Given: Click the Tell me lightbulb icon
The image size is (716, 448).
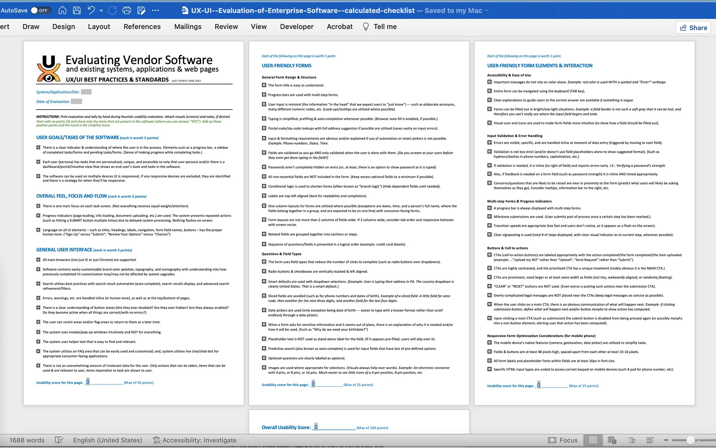Looking at the screenshot, I should click(x=366, y=27).
